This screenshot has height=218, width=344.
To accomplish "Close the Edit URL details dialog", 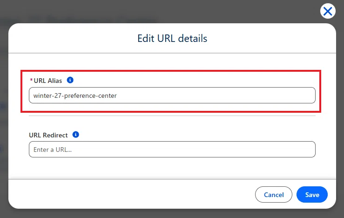I will pyautogui.click(x=328, y=11).
